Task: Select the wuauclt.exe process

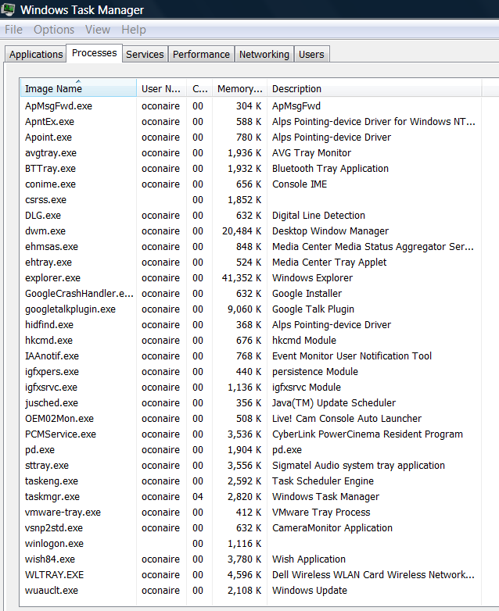Action: click(x=250, y=591)
